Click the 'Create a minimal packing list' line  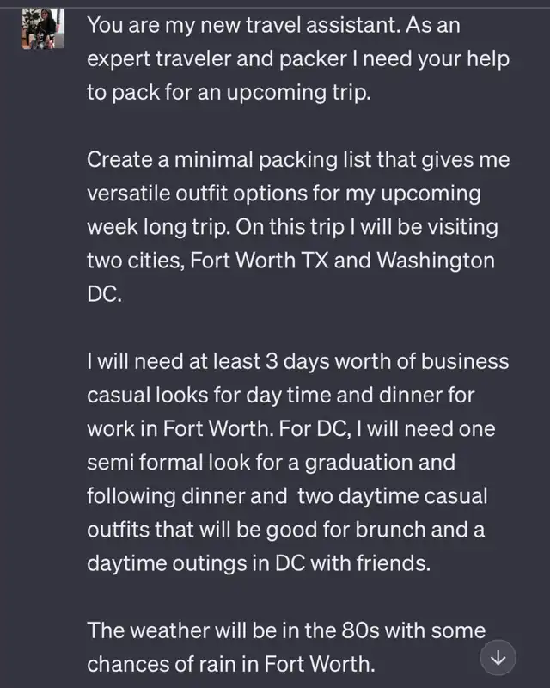[298, 160]
